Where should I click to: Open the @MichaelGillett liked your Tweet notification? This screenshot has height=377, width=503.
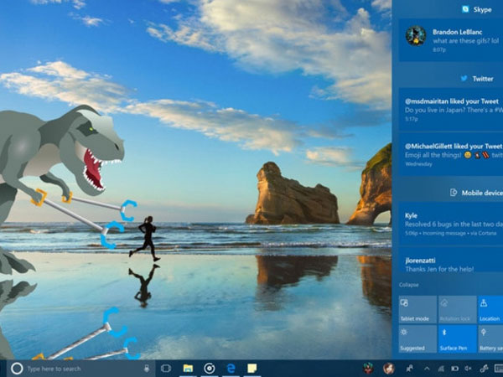[x=451, y=154]
